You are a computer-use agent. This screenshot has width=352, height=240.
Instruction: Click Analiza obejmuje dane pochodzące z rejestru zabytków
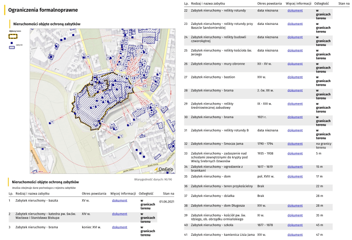(44, 188)
